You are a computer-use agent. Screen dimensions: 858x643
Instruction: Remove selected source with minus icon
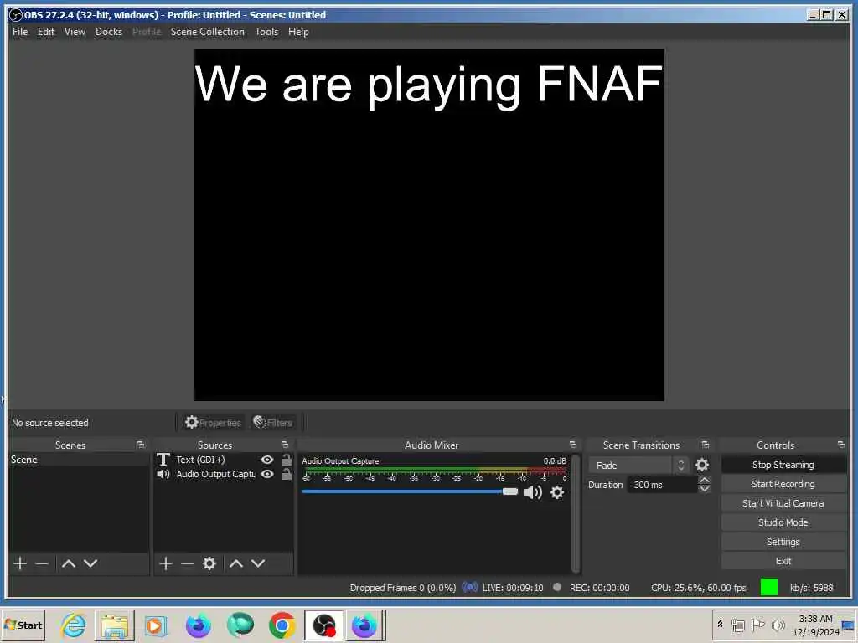(188, 563)
